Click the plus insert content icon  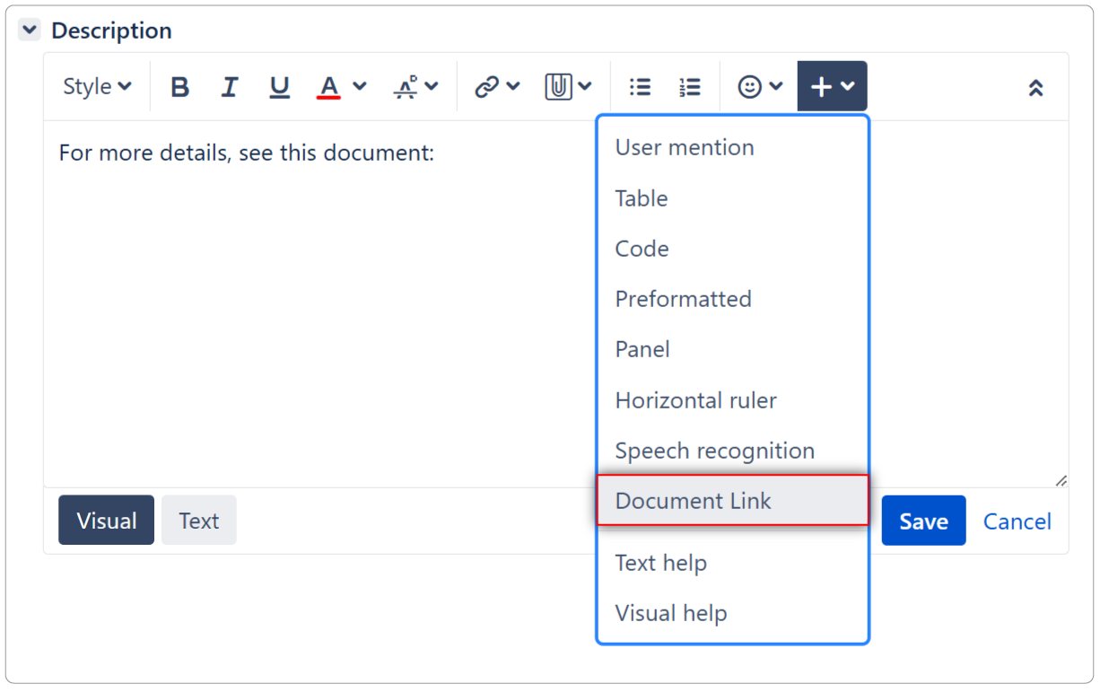(823, 85)
